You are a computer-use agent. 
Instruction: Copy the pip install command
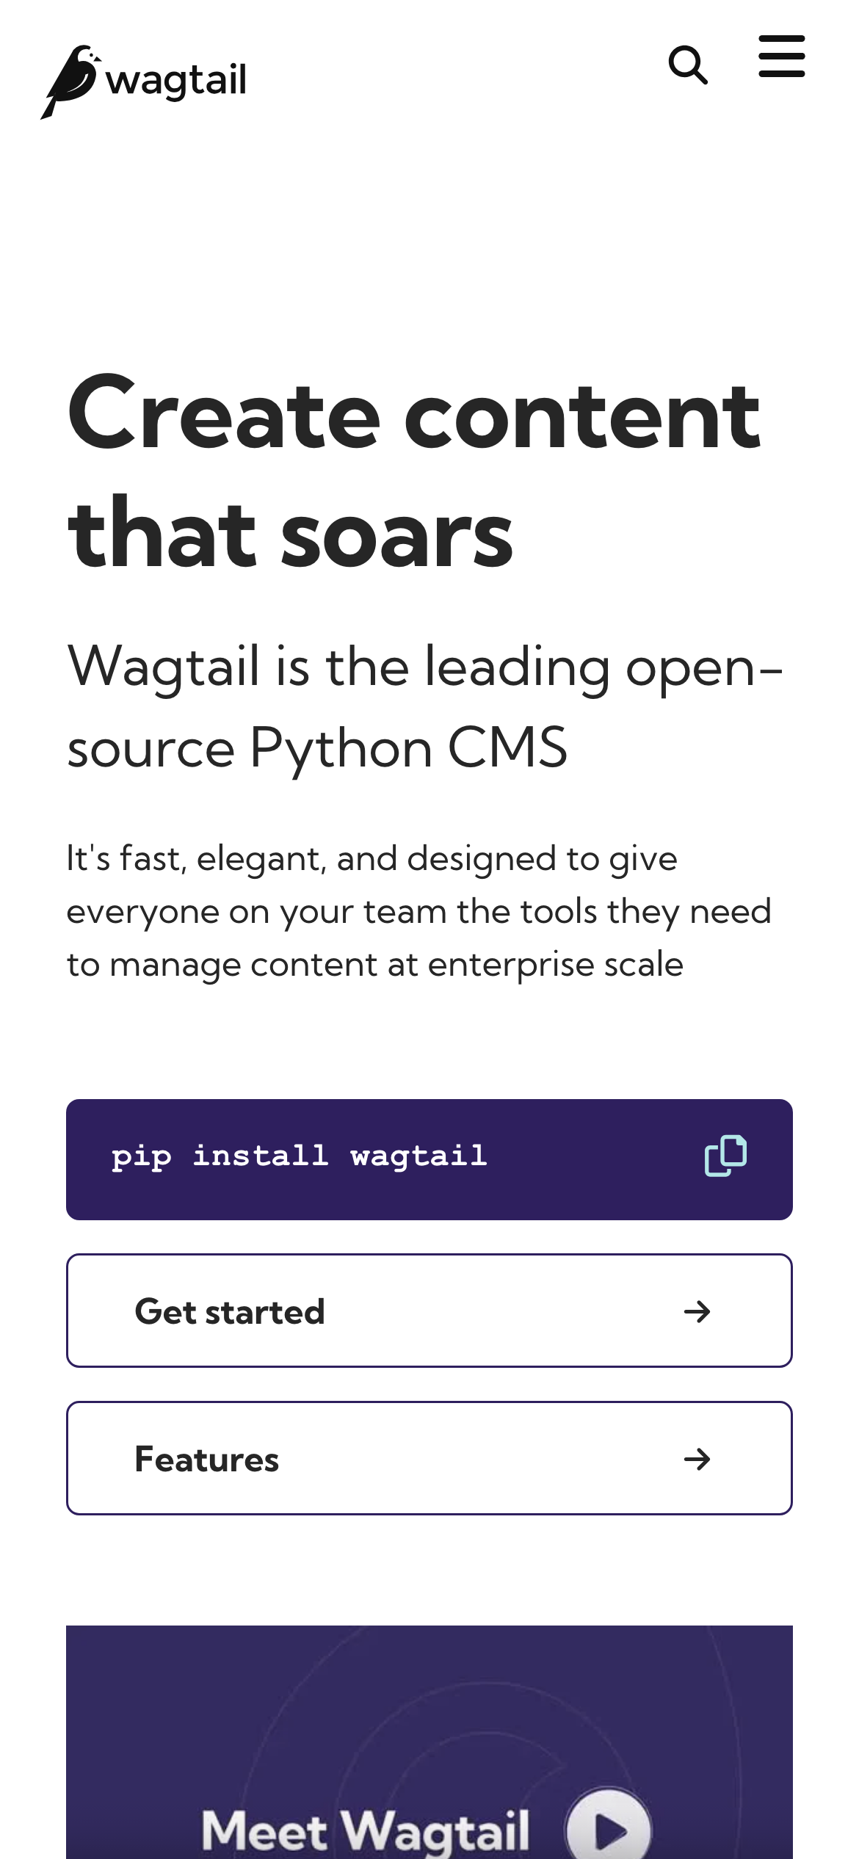(x=725, y=1156)
